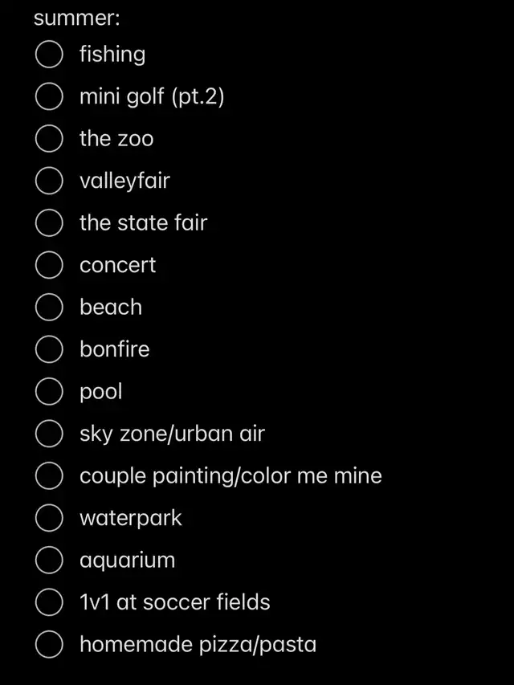Check the valleyfair checkbox
This screenshot has width=514, height=685.
pos(49,181)
